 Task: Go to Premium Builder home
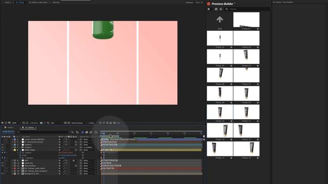click(216, 9)
